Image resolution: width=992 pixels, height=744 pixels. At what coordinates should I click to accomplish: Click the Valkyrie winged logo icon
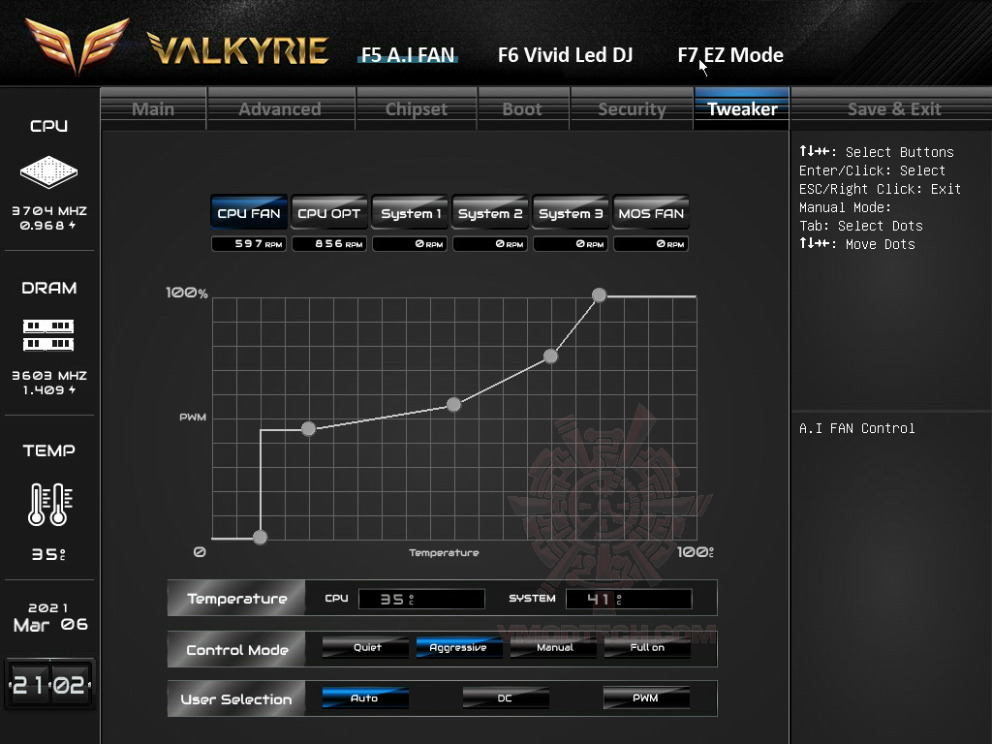pyautogui.click(x=77, y=46)
